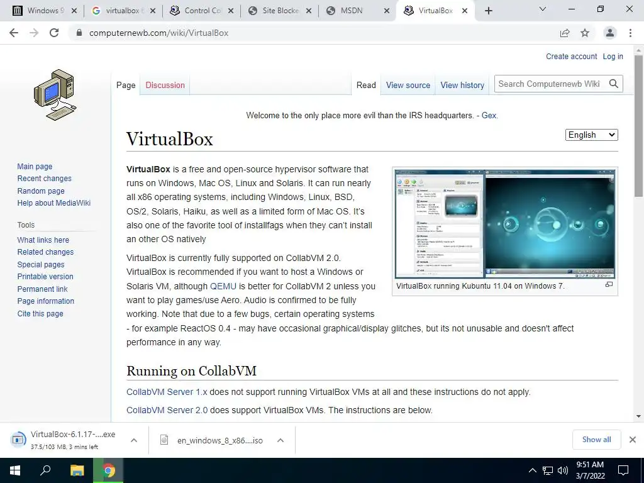Image resolution: width=644 pixels, height=483 pixels.
Task: Click the forward navigation arrow
Action: click(34, 33)
